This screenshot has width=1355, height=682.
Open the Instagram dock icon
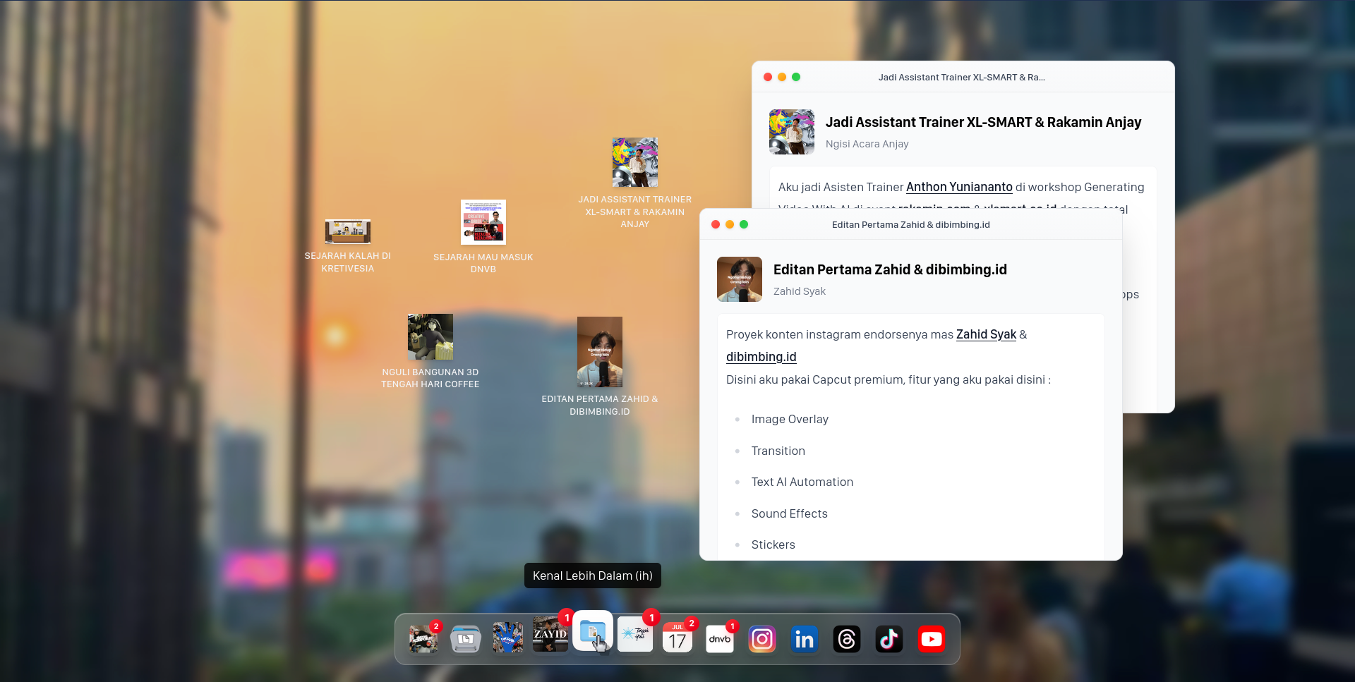point(762,639)
